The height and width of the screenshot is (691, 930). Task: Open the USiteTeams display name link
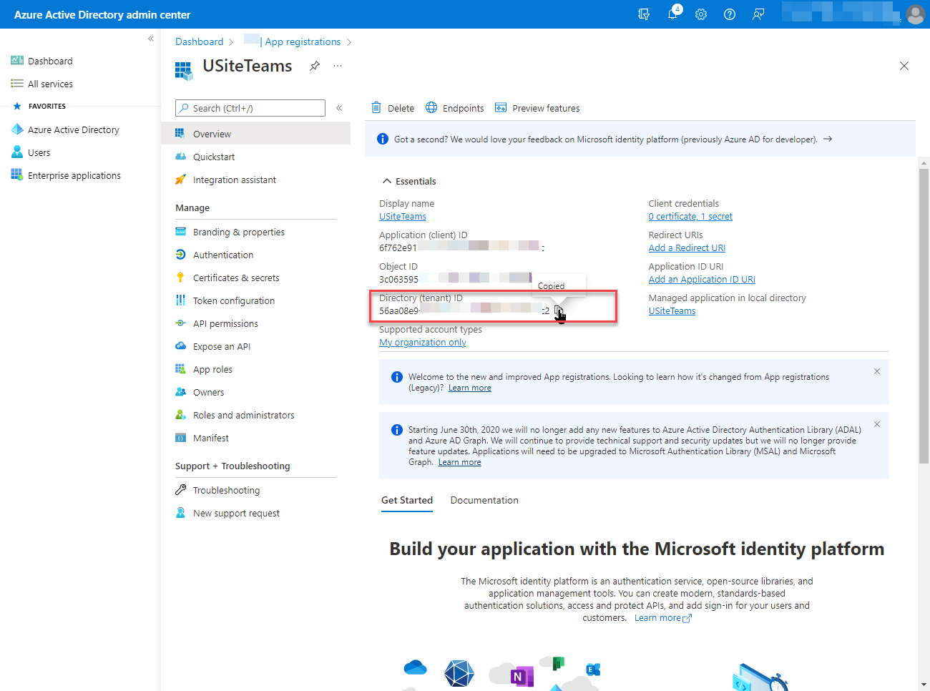403,217
